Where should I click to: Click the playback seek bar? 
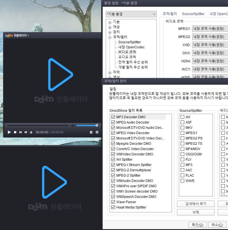coord(38,125)
